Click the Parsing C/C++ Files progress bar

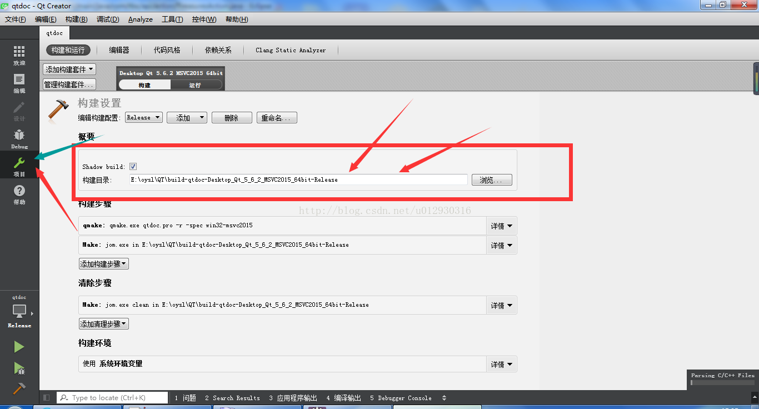tap(723, 383)
